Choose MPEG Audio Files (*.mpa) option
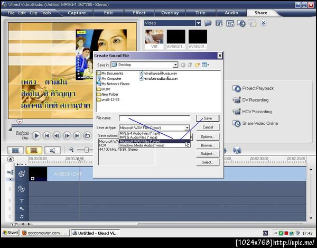This screenshot has height=248, width=317. pyautogui.click(x=155, y=137)
